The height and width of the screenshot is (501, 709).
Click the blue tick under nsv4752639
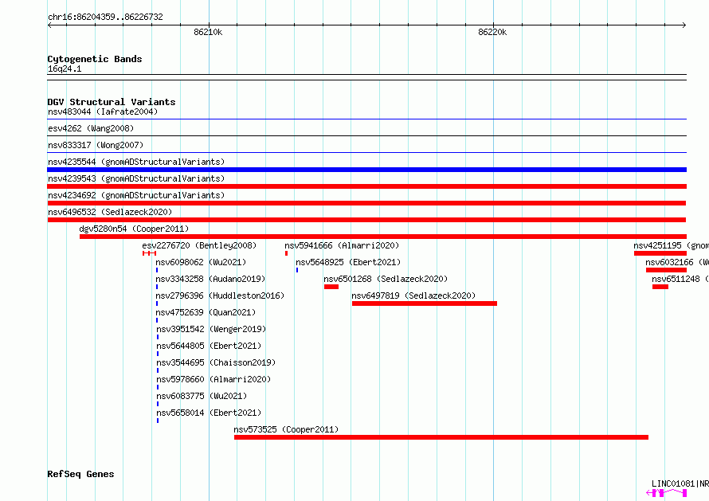coord(157,320)
